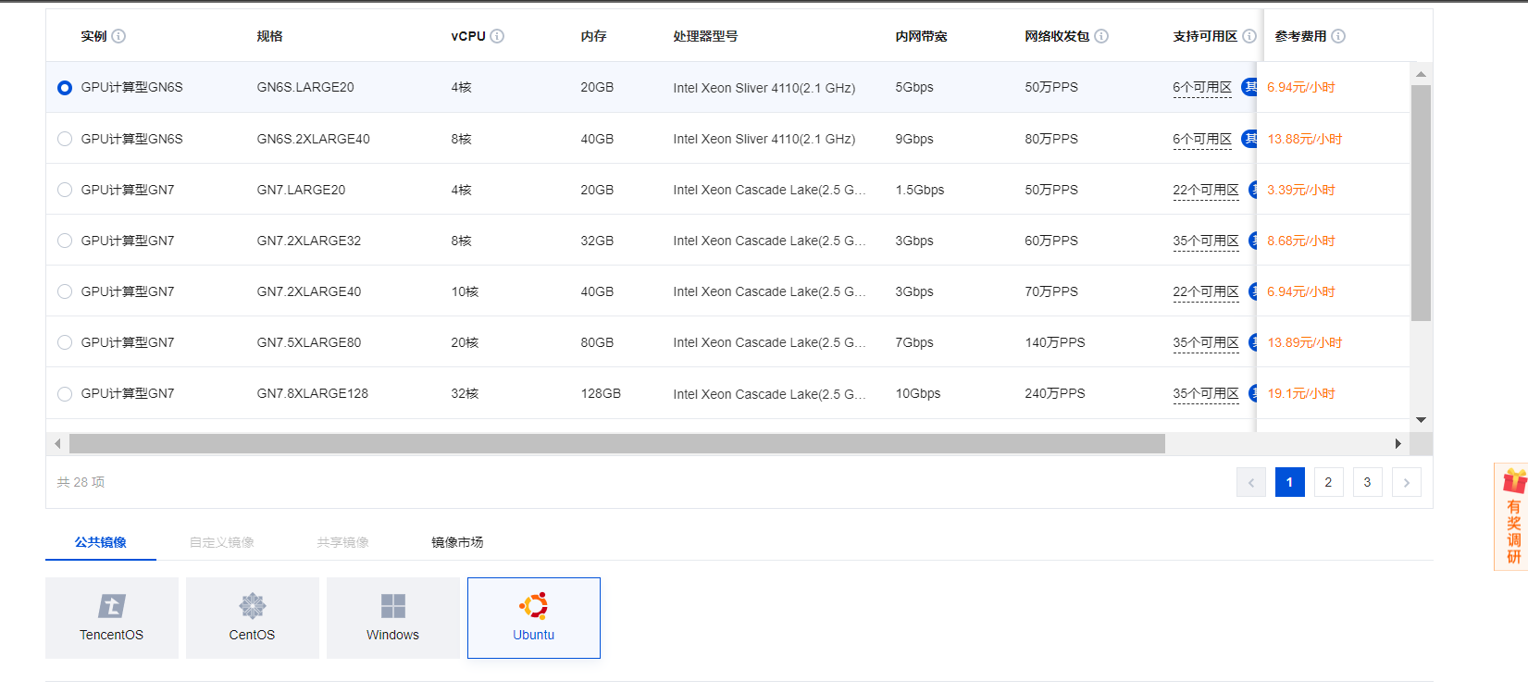
Task: Click blue badge in GN6S.2XLARGE40 row
Action: (1249, 139)
